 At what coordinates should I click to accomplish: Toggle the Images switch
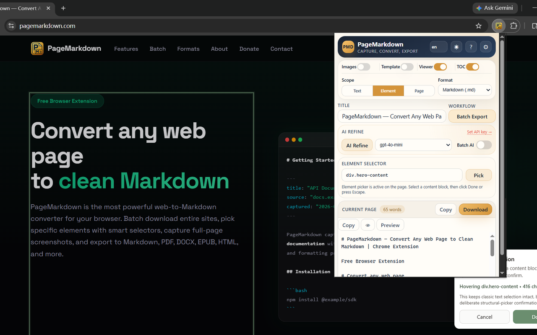tap(364, 67)
